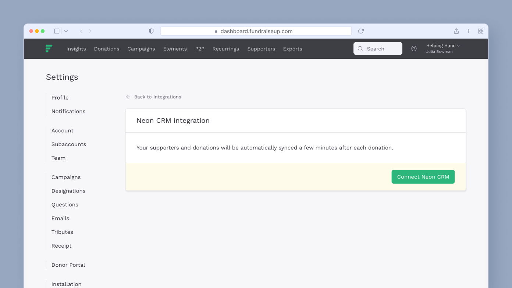Open the Donations menu
512x288 pixels.
107,49
